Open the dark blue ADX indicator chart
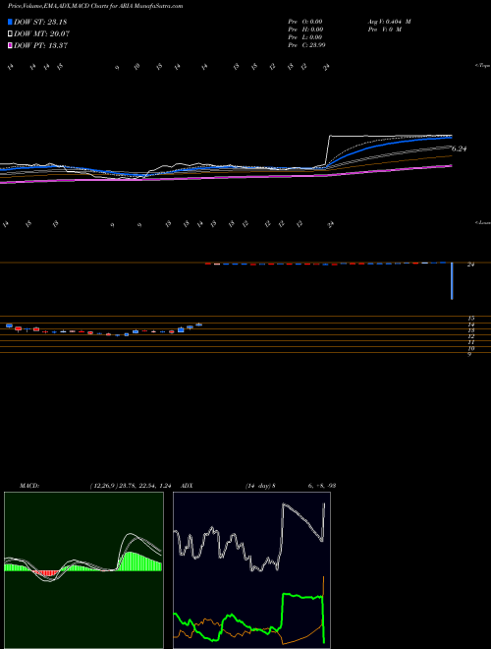The image size is (491, 649). [251, 570]
